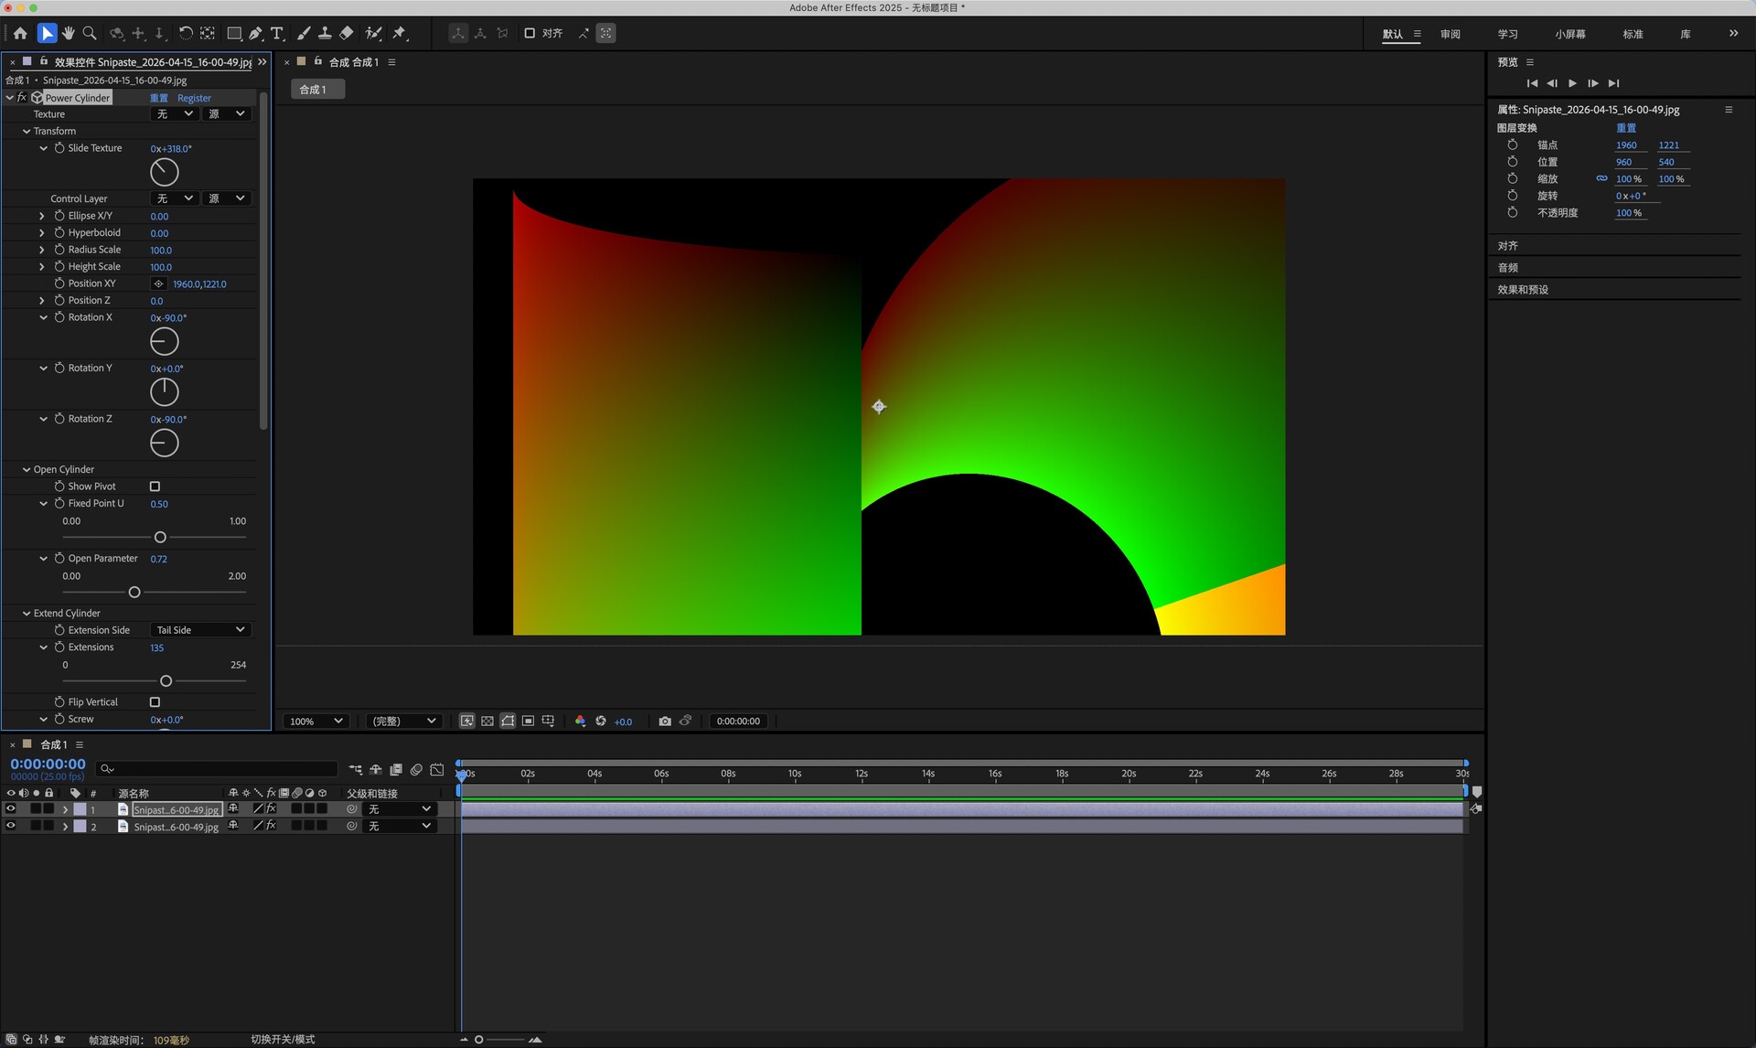Click the Home icon in toolbar
Screen dimensions: 1756x1048
(x=20, y=33)
